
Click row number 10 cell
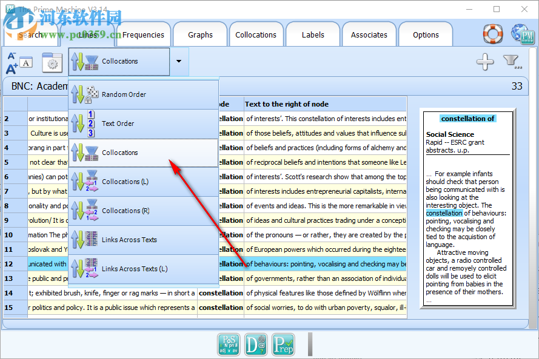pyautogui.click(x=16, y=235)
